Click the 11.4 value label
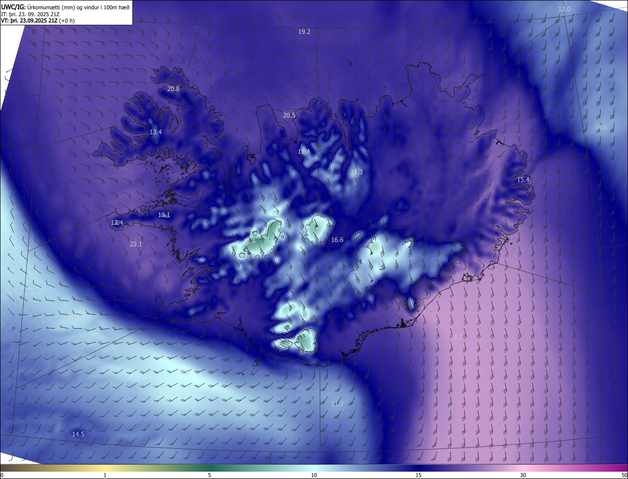 [x=304, y=152]
